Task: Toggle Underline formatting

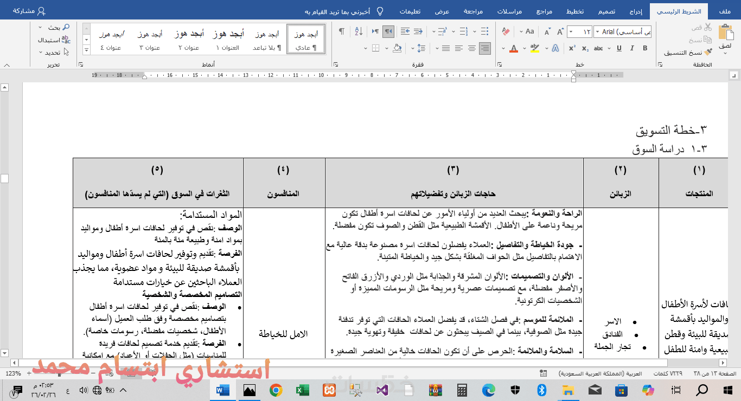Action: [618, 48]
